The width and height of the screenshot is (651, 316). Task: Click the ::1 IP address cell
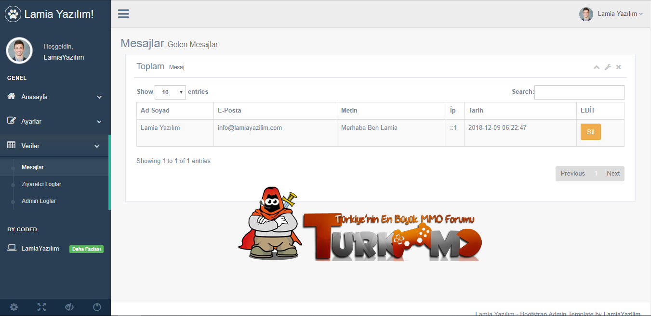pos(455,133)
